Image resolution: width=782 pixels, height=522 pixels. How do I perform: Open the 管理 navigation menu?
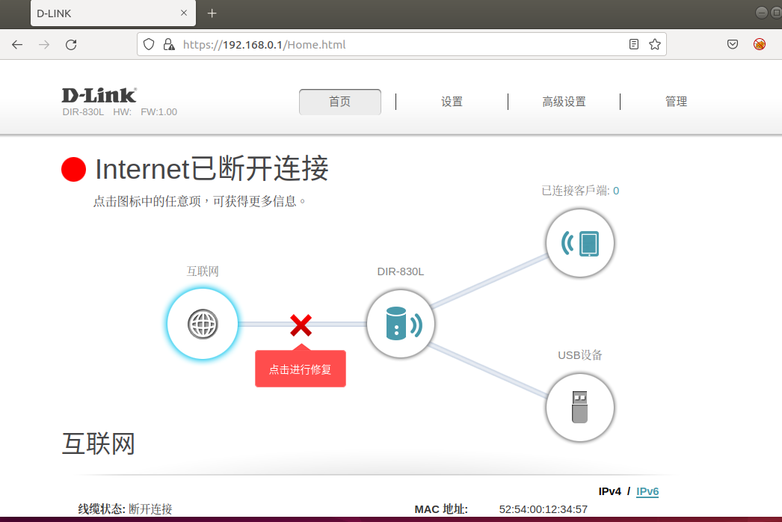point(677,102)
